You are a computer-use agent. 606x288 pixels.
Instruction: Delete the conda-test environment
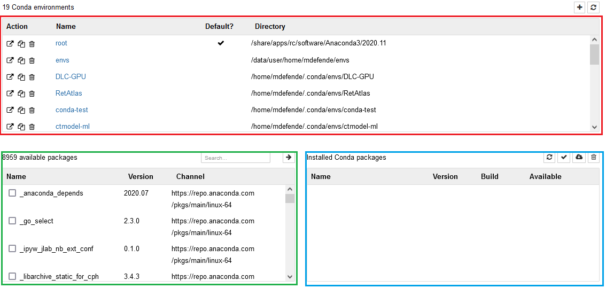click(x=32, y=110)
